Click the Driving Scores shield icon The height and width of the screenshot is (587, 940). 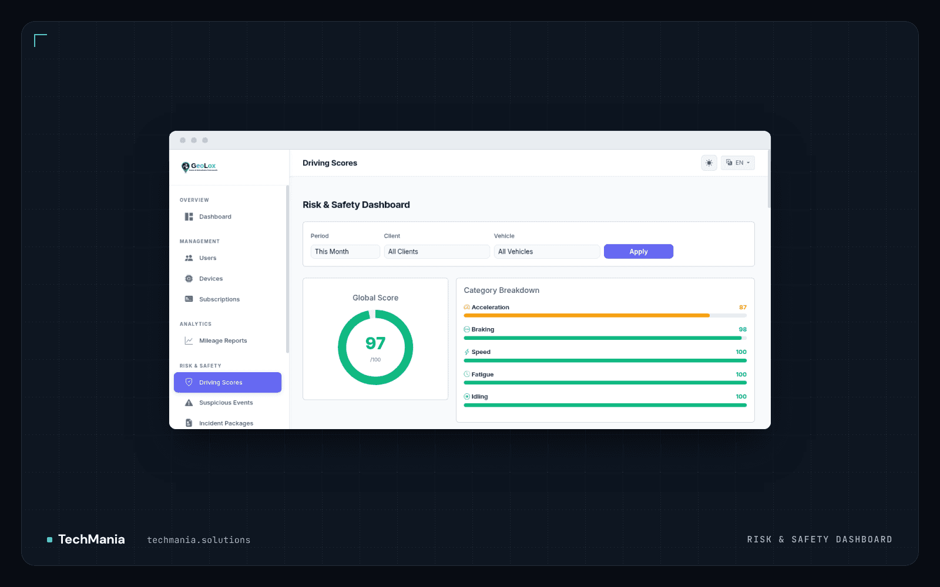pyautogui.click(x=189, y=382)
